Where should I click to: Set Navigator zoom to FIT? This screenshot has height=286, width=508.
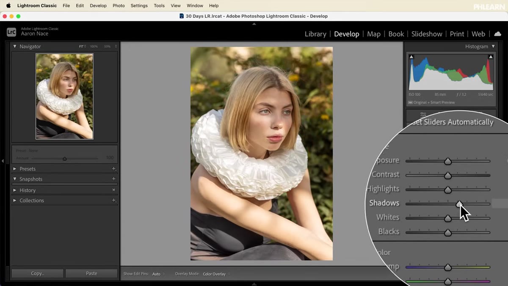(x=82, y=47)
